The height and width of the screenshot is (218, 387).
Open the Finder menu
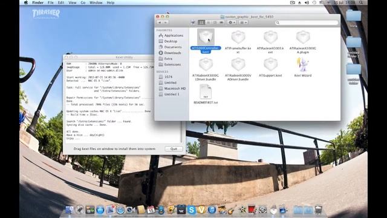[x=37, y=2]
